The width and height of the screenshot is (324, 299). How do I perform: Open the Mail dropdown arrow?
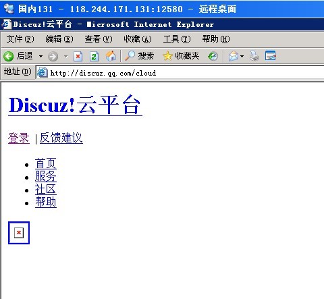pyautogui.click(x=242, y=56)
